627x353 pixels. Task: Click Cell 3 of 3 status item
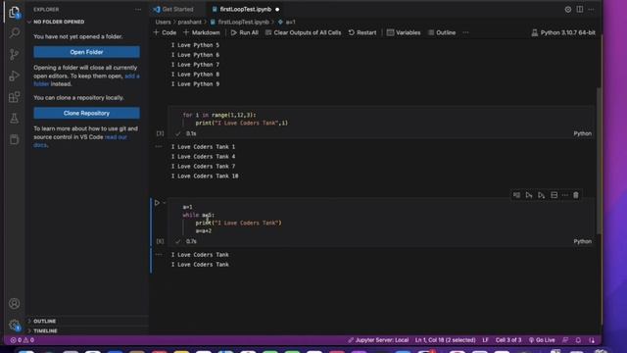tap(508, 340)
